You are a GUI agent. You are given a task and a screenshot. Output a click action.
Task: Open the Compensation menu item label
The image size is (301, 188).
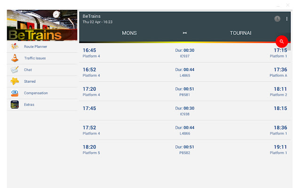click(36, 93)
